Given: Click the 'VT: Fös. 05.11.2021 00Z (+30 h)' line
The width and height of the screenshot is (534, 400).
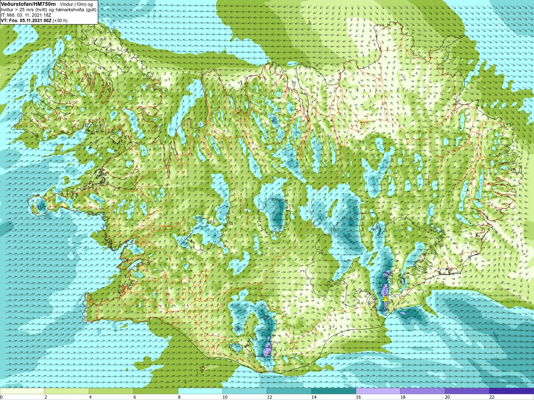Looking at the screenshot, I should pos(34,20).
